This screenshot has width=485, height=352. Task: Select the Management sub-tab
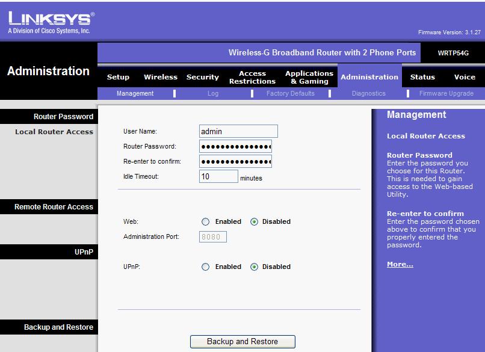pos(135,93)
